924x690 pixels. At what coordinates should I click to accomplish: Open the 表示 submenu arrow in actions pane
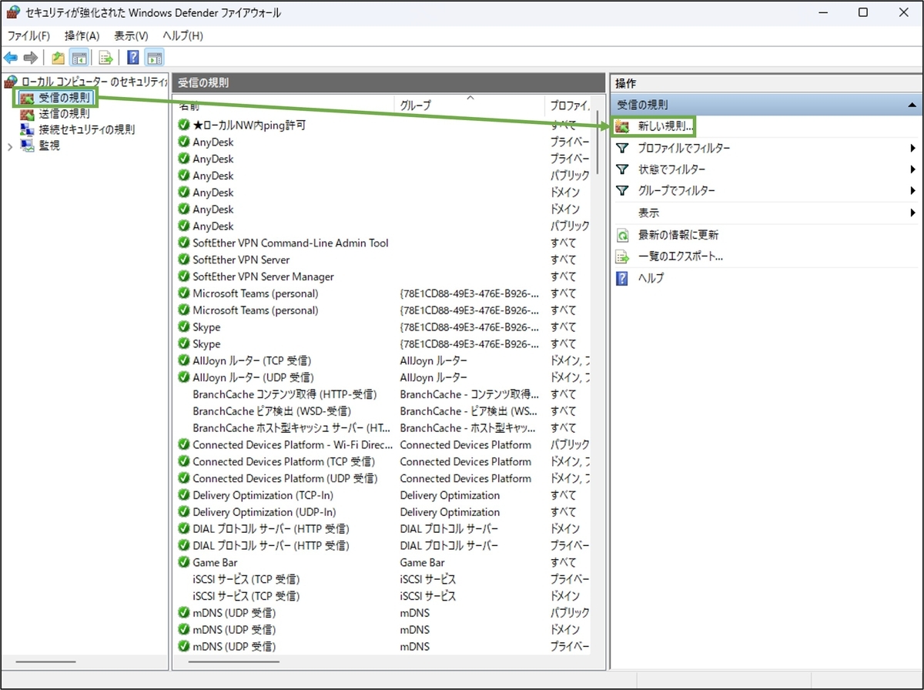point(913,213)
